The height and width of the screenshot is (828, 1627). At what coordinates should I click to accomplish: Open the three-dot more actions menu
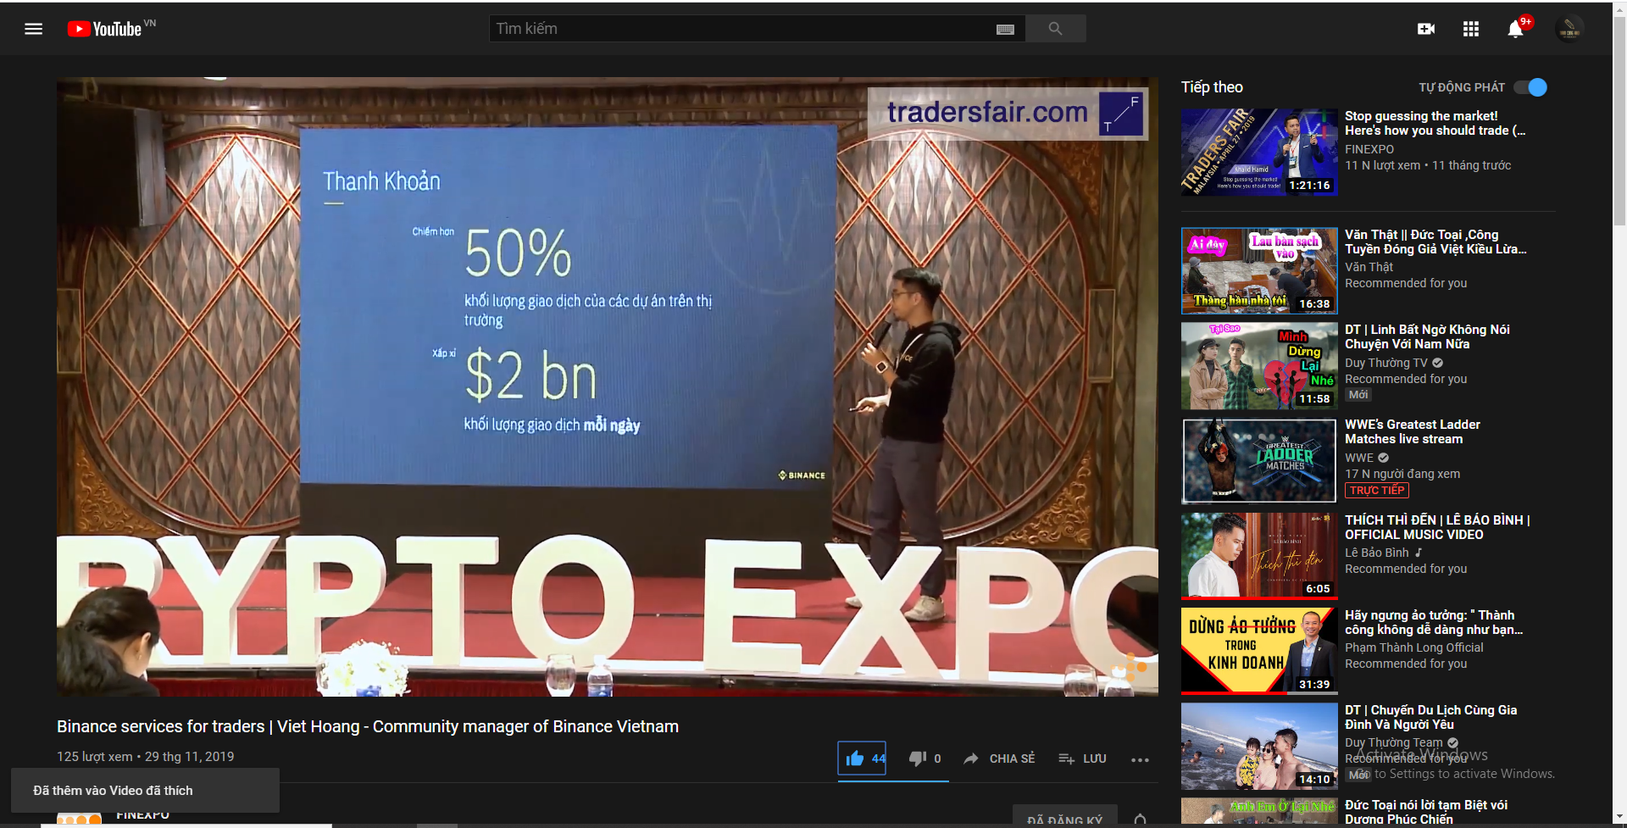click(x=1140, y=759)
